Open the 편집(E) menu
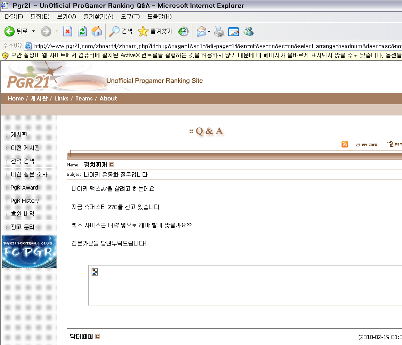This screenshot has height=345, width=402. (x=40, y=17)
